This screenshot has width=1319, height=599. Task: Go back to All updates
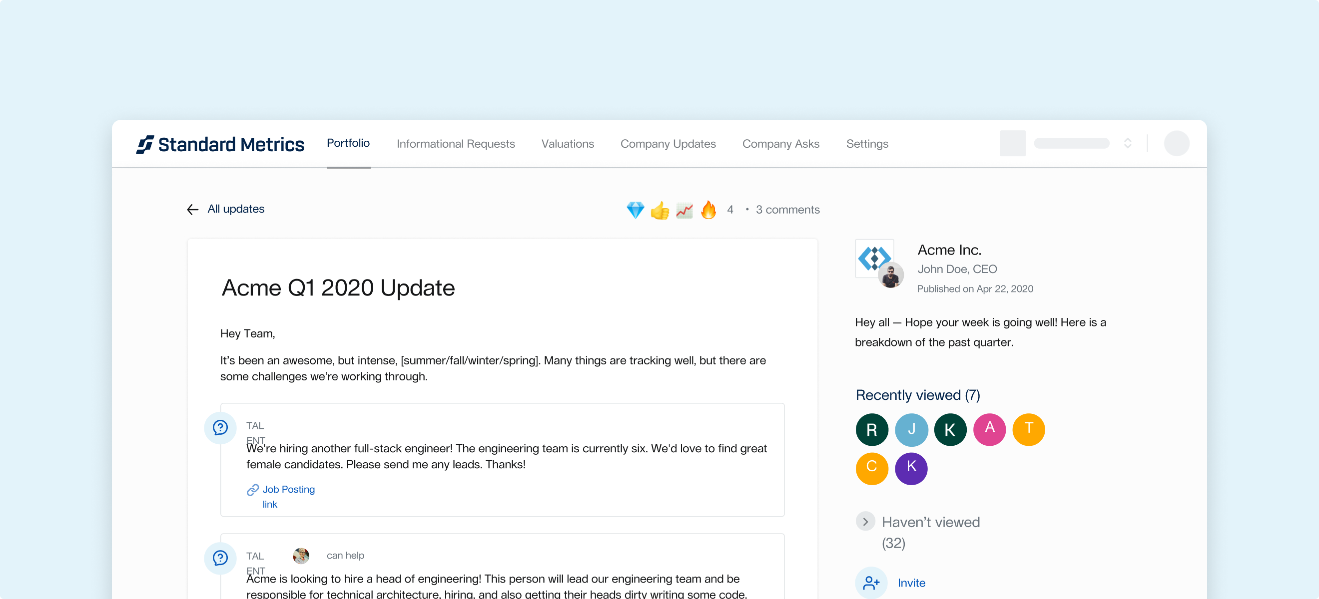point(235,209)
